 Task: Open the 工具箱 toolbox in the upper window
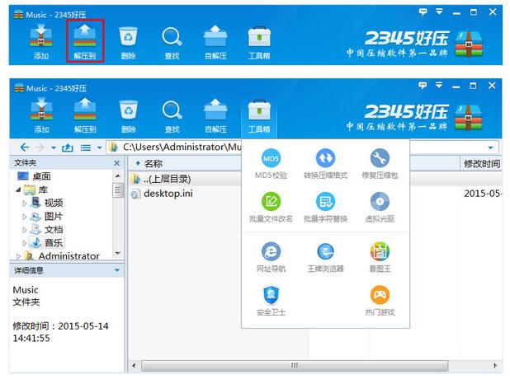259,41
